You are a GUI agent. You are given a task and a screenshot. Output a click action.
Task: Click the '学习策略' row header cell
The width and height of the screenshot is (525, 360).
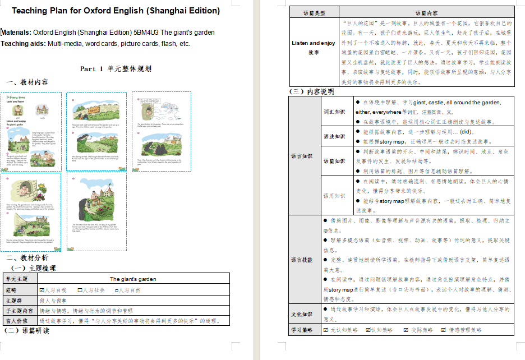(x=305, y=330)
